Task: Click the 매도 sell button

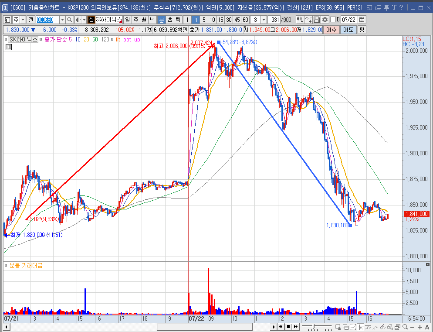Action: (348, 30)
